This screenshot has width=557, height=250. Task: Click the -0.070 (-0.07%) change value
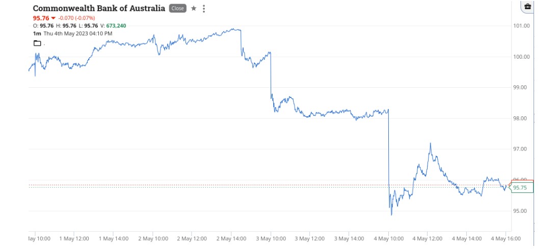(76, 18)
